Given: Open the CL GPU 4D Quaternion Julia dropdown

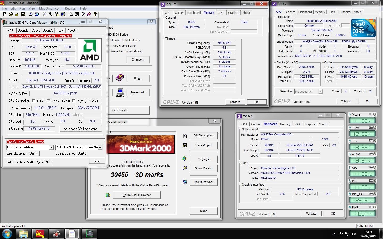Looking at the screenshot, I should point(100,147).
